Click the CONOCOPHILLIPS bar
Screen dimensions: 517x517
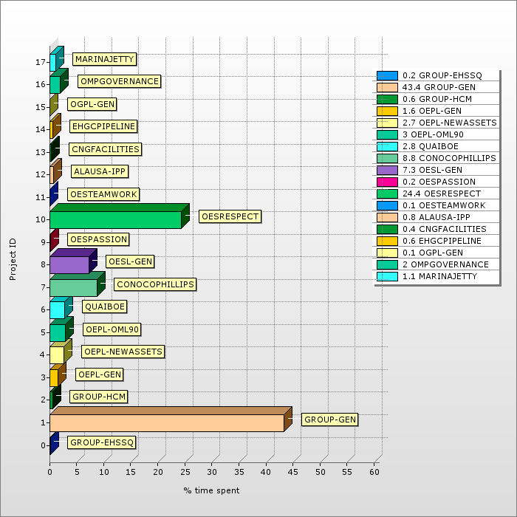click(x=73, y=287)
